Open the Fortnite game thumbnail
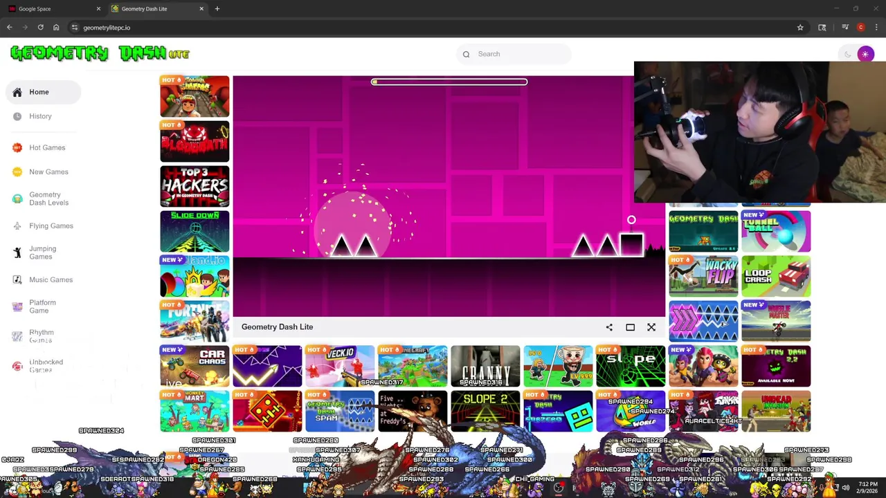 click(x=195, y=321)
